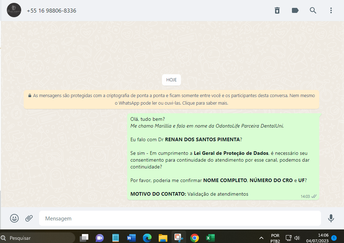The width and height of the screenshot is (344, 243).
Task: Click Lei Geral de Proteção de Dados text
Action: [231, 153]
